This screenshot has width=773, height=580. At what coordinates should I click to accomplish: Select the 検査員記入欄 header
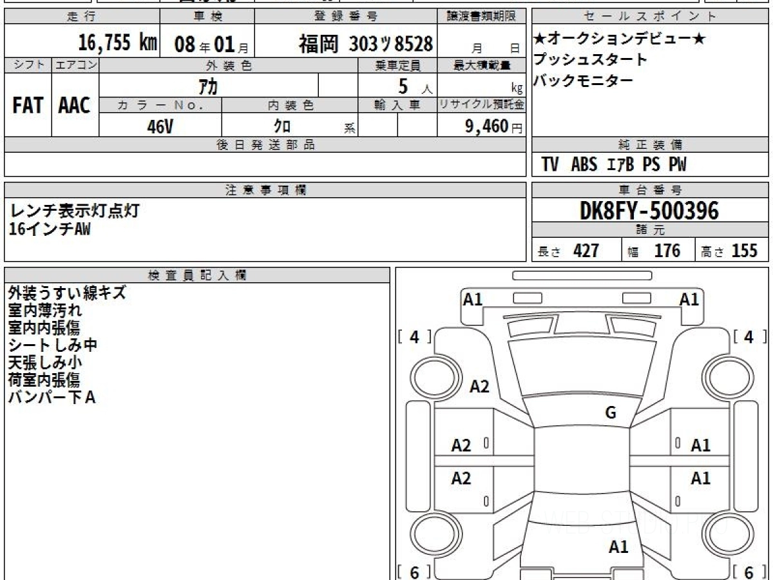click(197, 275)
